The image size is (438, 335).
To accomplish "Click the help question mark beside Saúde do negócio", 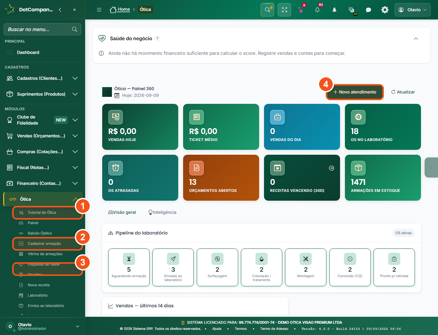I will tap(157, 38).
